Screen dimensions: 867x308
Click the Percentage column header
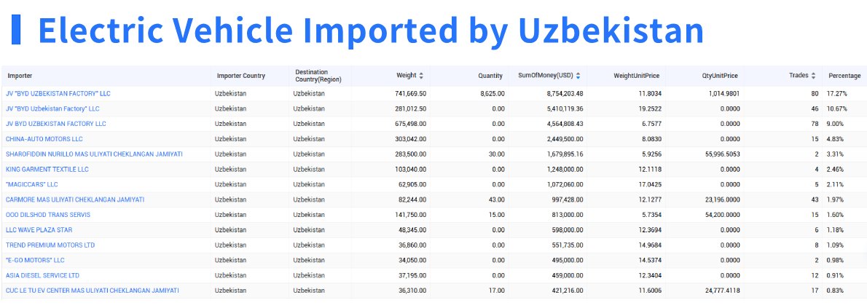844,76
